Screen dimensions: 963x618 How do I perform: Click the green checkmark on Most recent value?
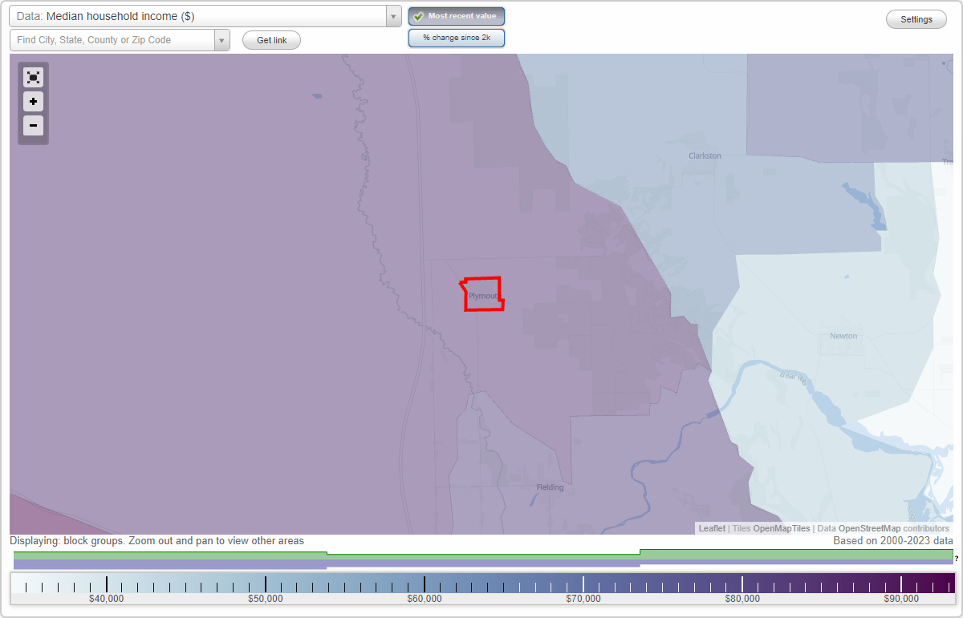tap(418, 15)
